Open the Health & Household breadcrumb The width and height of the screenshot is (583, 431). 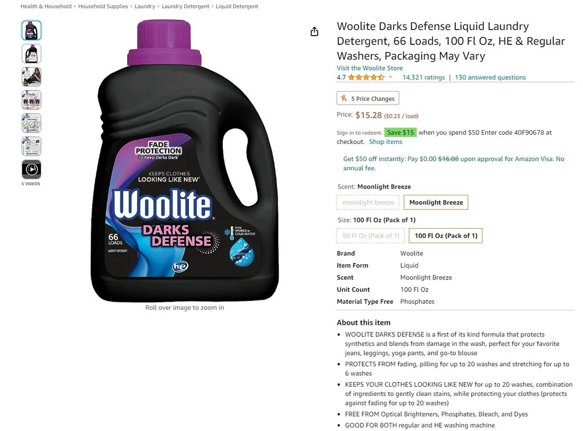point(45,6)
